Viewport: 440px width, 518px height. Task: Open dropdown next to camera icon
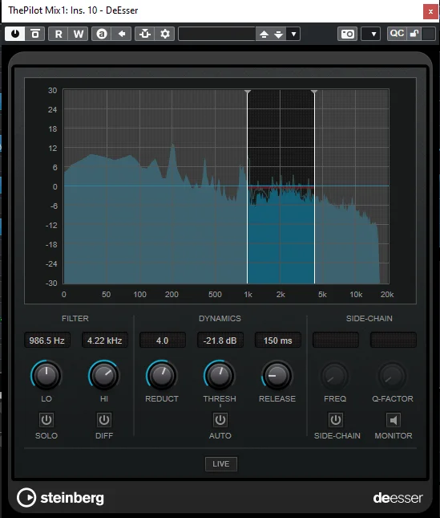pyautogui.click(x=371, y=34)
